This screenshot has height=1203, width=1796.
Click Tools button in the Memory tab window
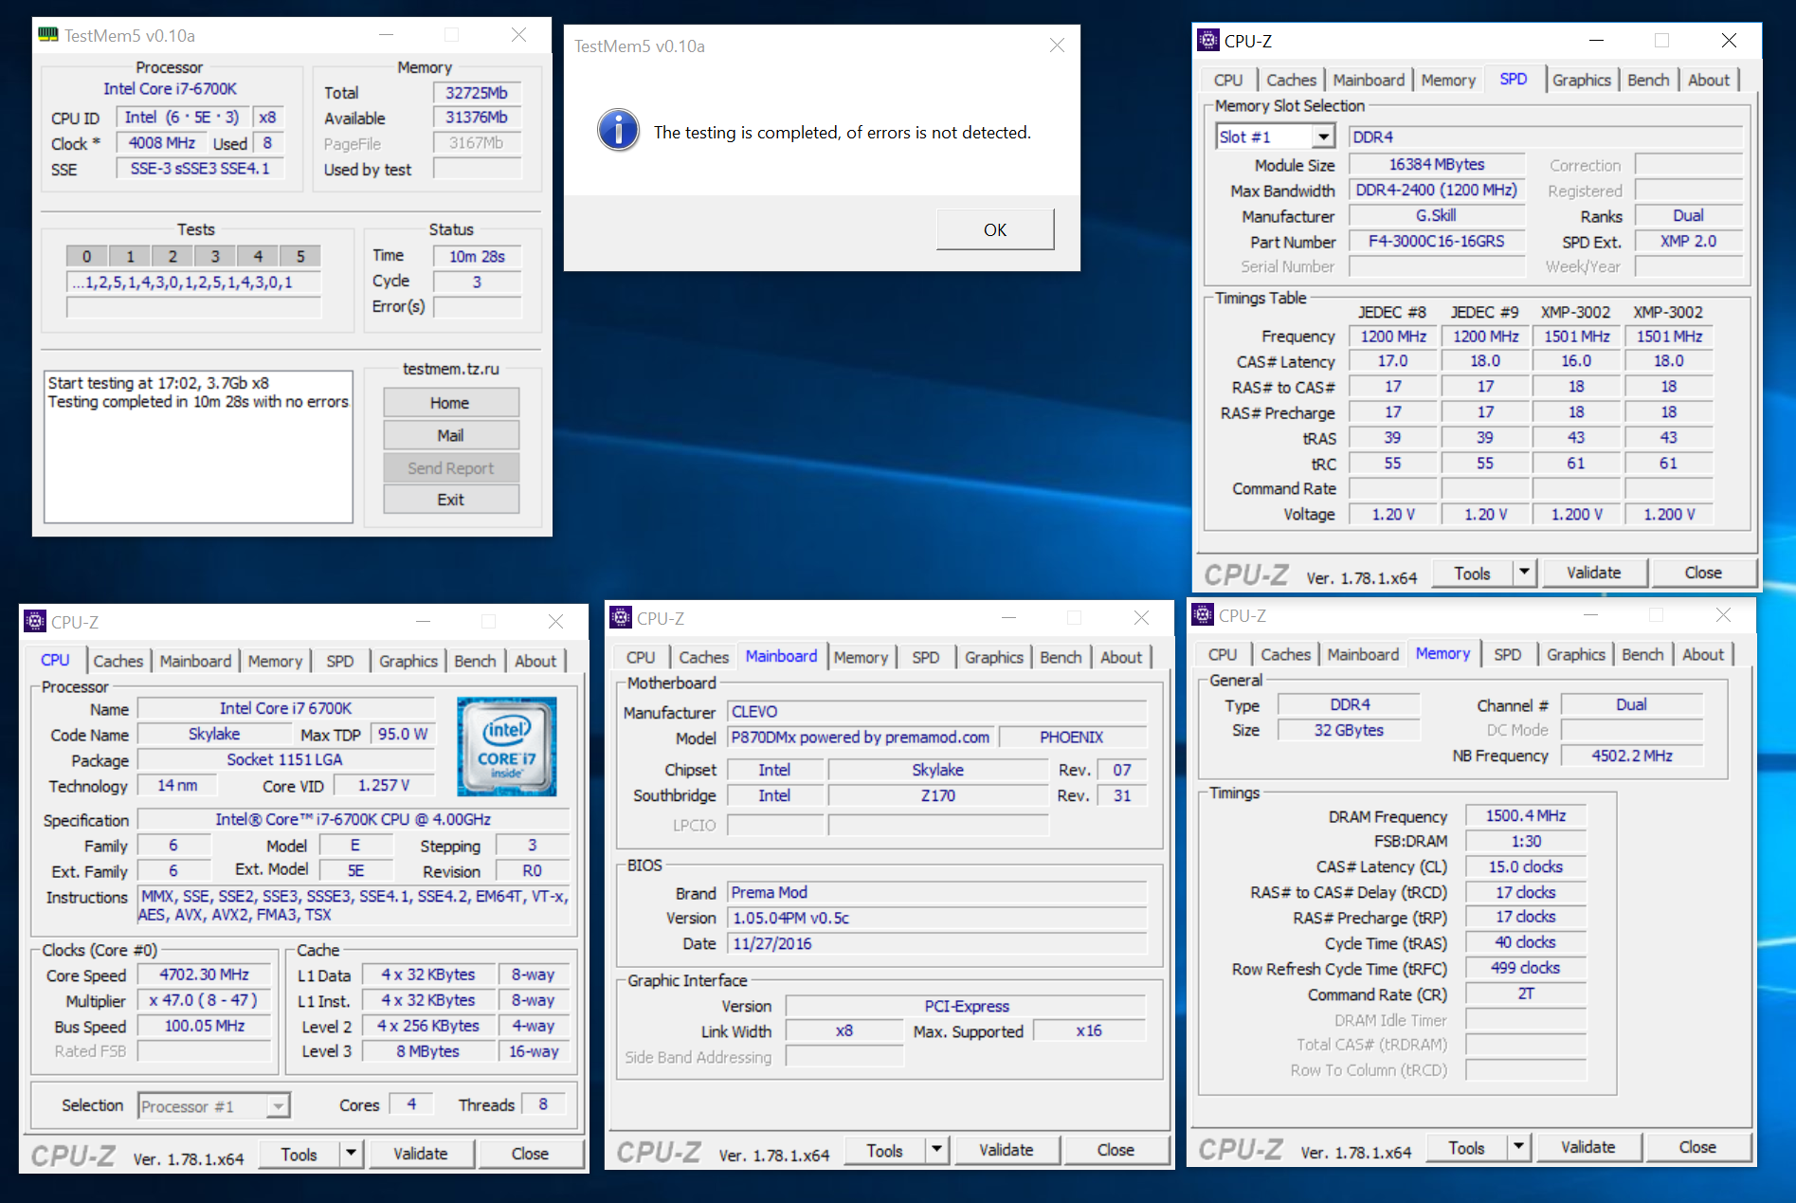[1466, 1147]
